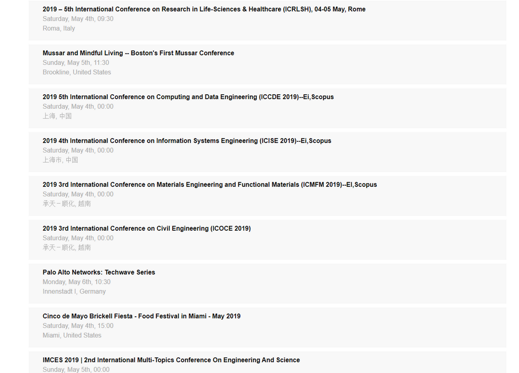Open Mussar and Mindful Living event
This screenshot has width=519, height=373.
138,53
